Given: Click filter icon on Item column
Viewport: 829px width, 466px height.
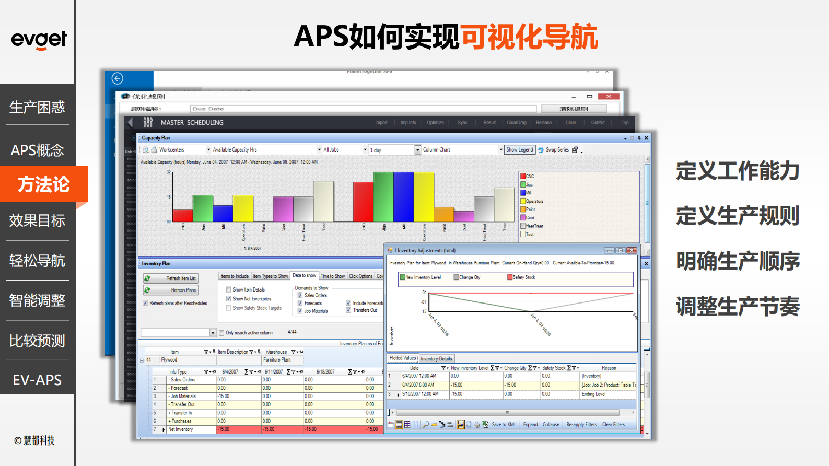Looking at the screenshot, I should (x=206, y=352).
